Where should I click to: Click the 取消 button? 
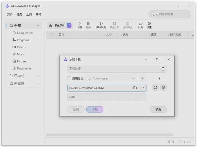tap(158, 110)
